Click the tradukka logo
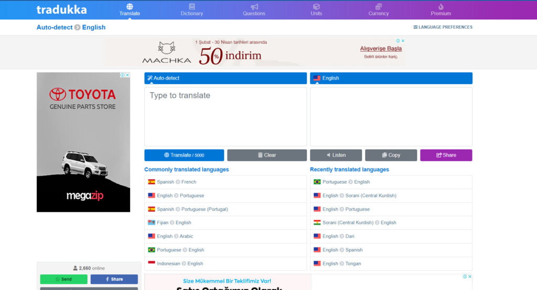The image size is (537, 290). pos(61,9)
